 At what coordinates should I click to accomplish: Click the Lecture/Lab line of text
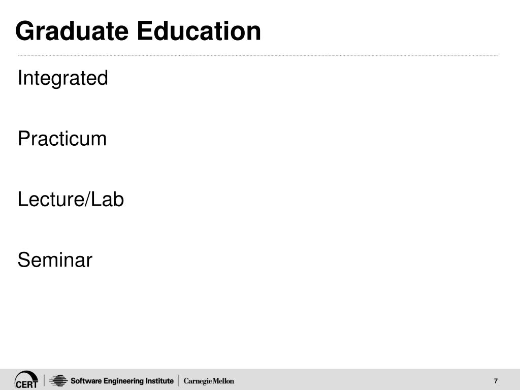pyautogui.click(x=71, y=199)
